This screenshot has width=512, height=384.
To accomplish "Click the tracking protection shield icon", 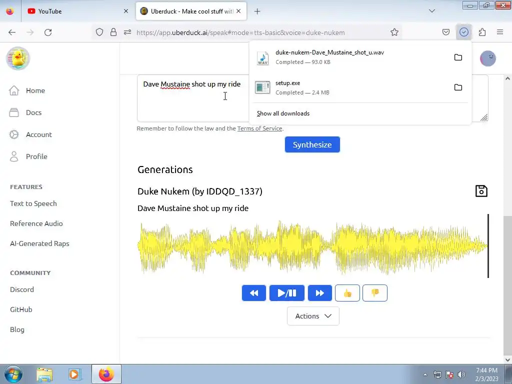I will 99,32.
